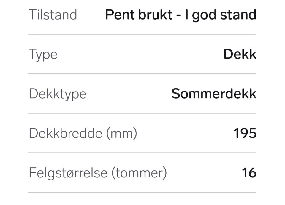The image size is (285, 205).
Task: Click divider line below Felgstørrelse row
Action: pyautogui.click(x=142, y=192)
